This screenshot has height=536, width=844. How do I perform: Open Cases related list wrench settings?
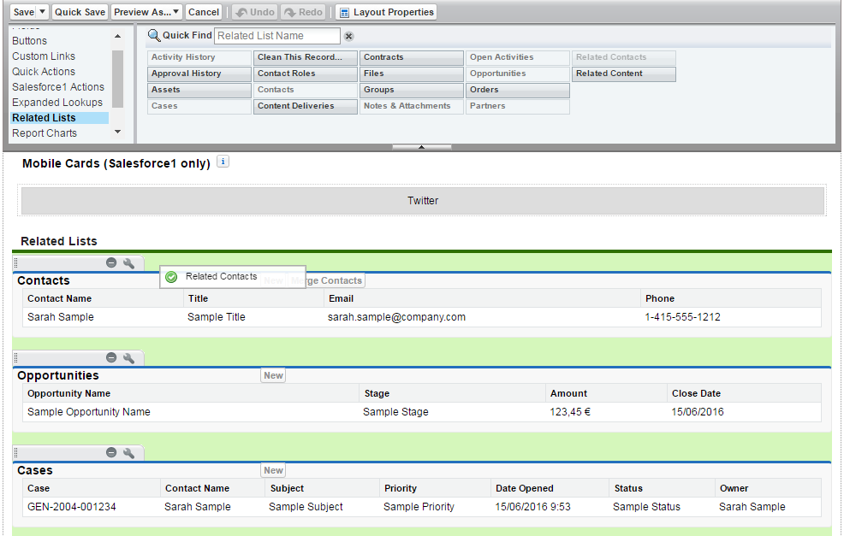point(128,453)
